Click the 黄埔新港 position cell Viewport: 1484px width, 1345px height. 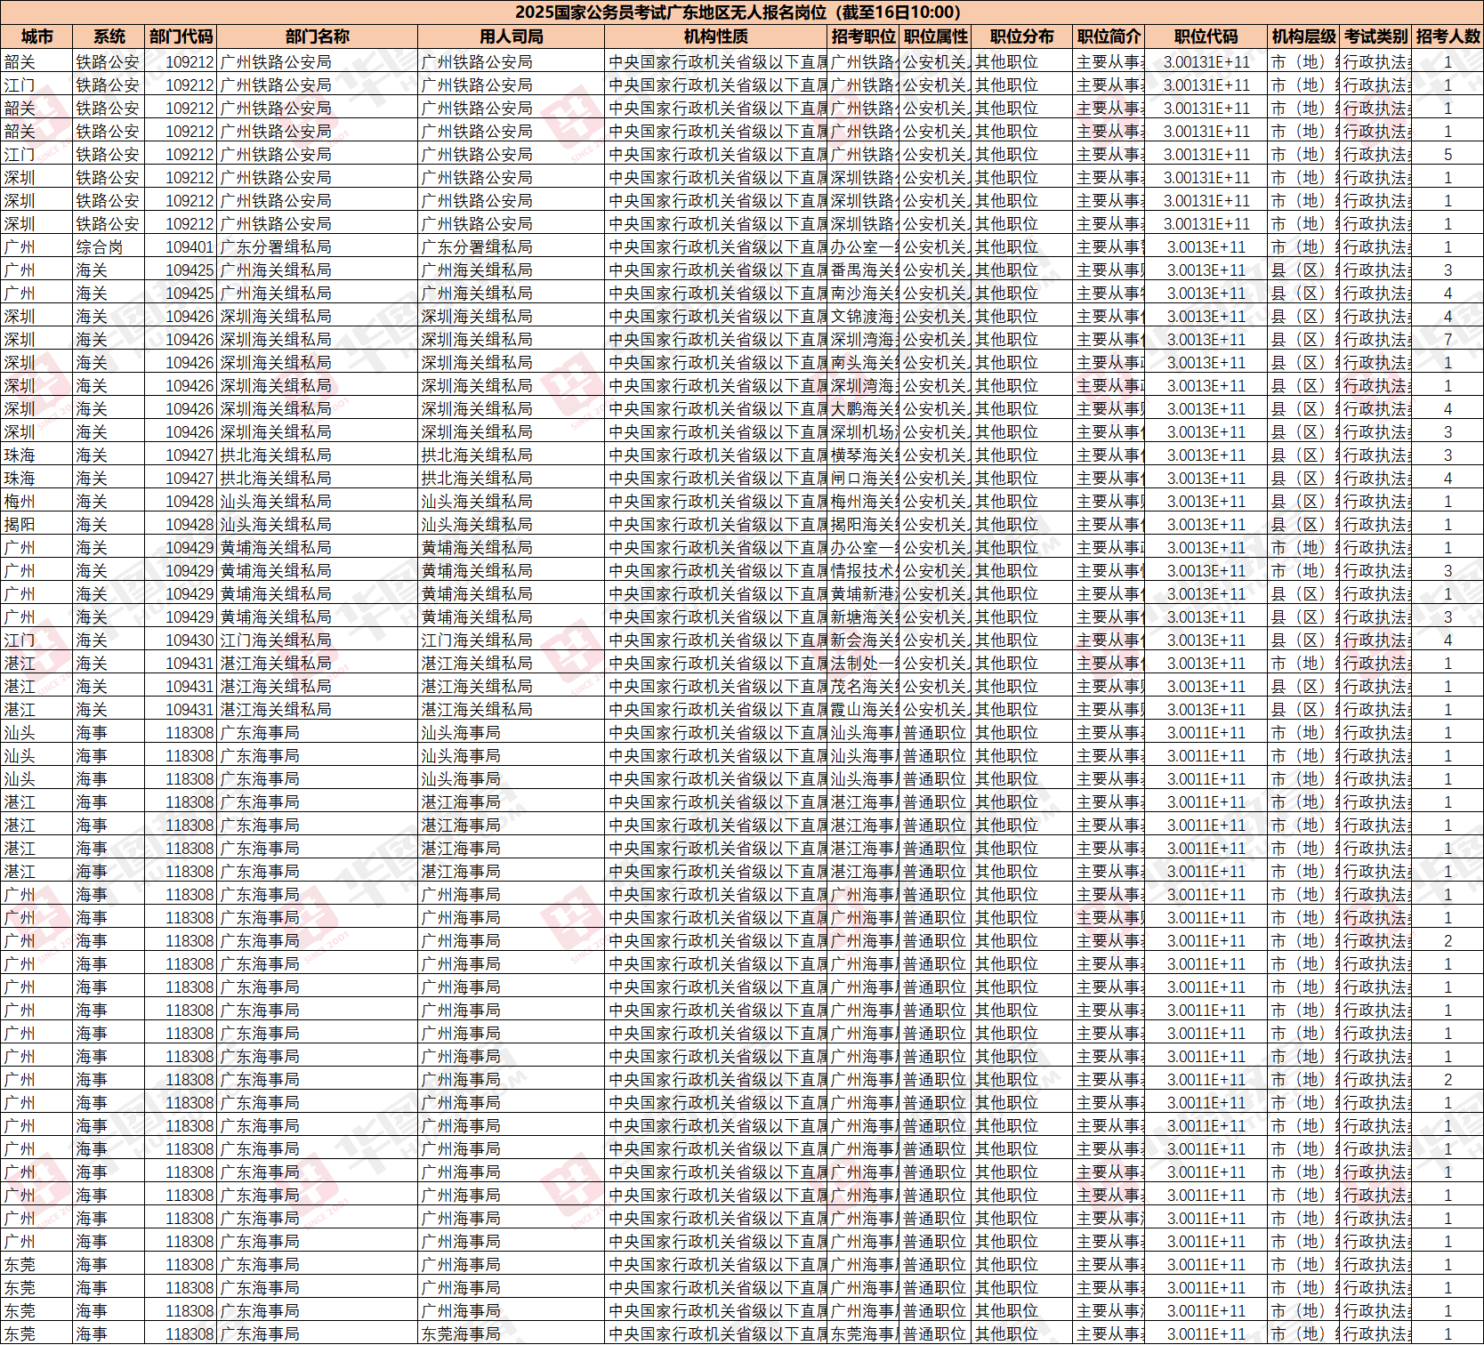click(x=863, y=594)
